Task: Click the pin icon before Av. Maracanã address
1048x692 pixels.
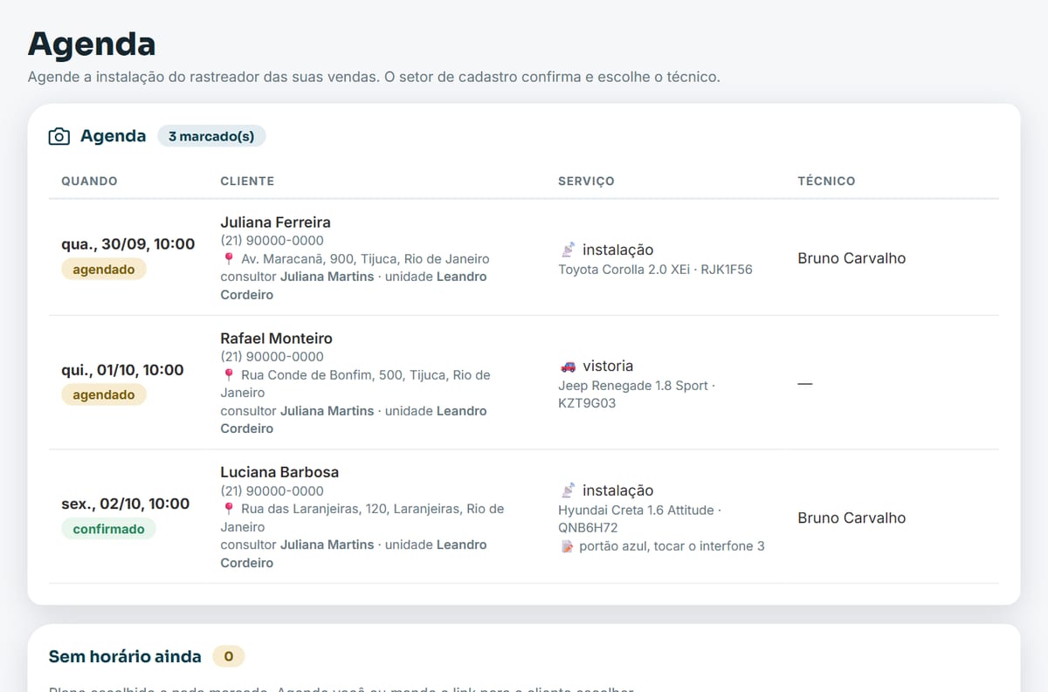Action: coord(229,259)
